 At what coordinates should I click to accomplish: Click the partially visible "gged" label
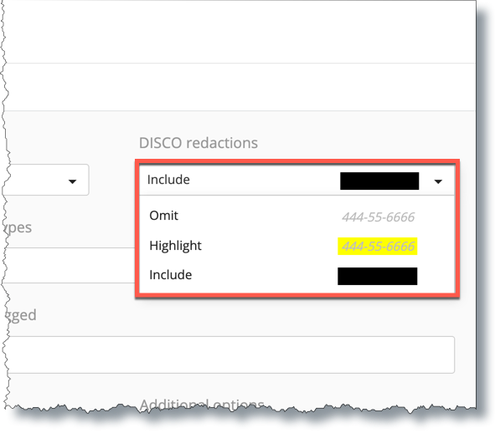tap(21, 315)
